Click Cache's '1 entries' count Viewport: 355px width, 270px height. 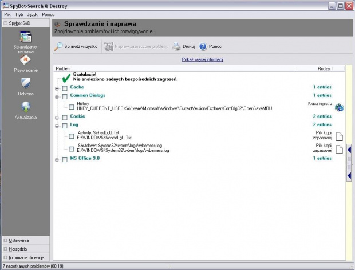pos(322,87)
